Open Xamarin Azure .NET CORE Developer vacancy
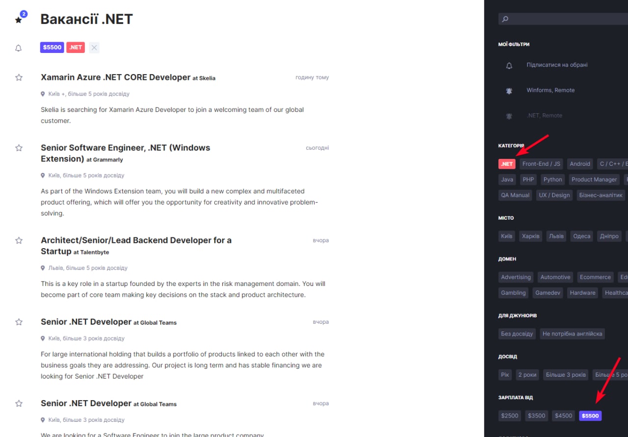This screenshot has height=437, width=628. point(115,77)
